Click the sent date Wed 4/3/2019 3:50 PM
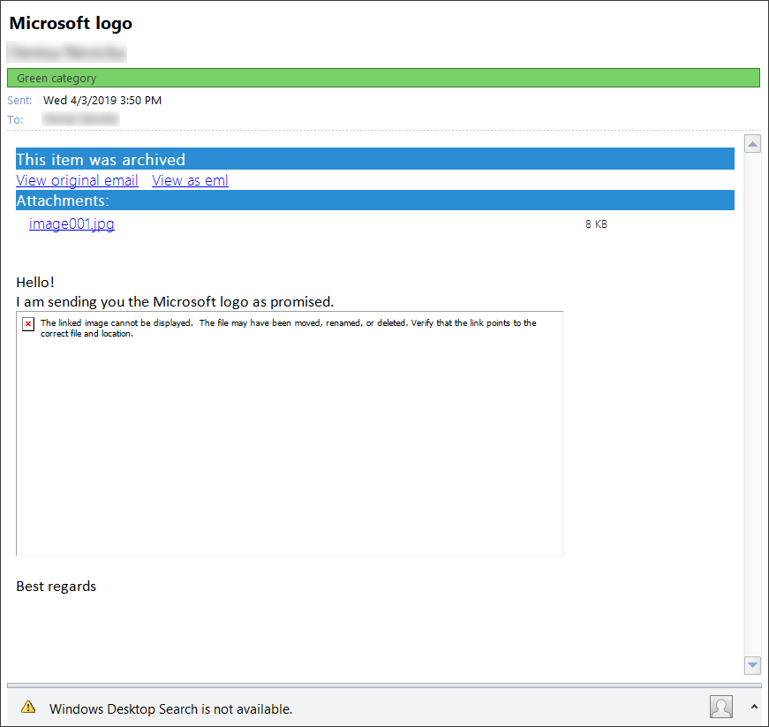This screenshot has height=727, width=769. click(102, 100)
